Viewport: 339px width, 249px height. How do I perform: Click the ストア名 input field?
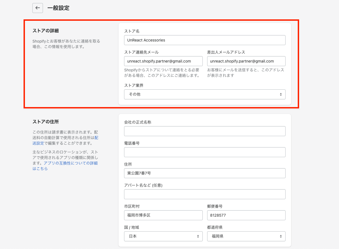click(x=205, y=40)
